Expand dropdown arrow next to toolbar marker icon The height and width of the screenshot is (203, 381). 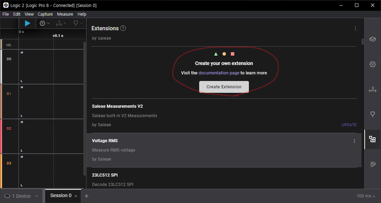tap(82, 23)
